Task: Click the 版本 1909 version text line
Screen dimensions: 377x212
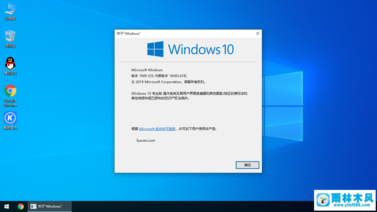Action: point(159,76)
